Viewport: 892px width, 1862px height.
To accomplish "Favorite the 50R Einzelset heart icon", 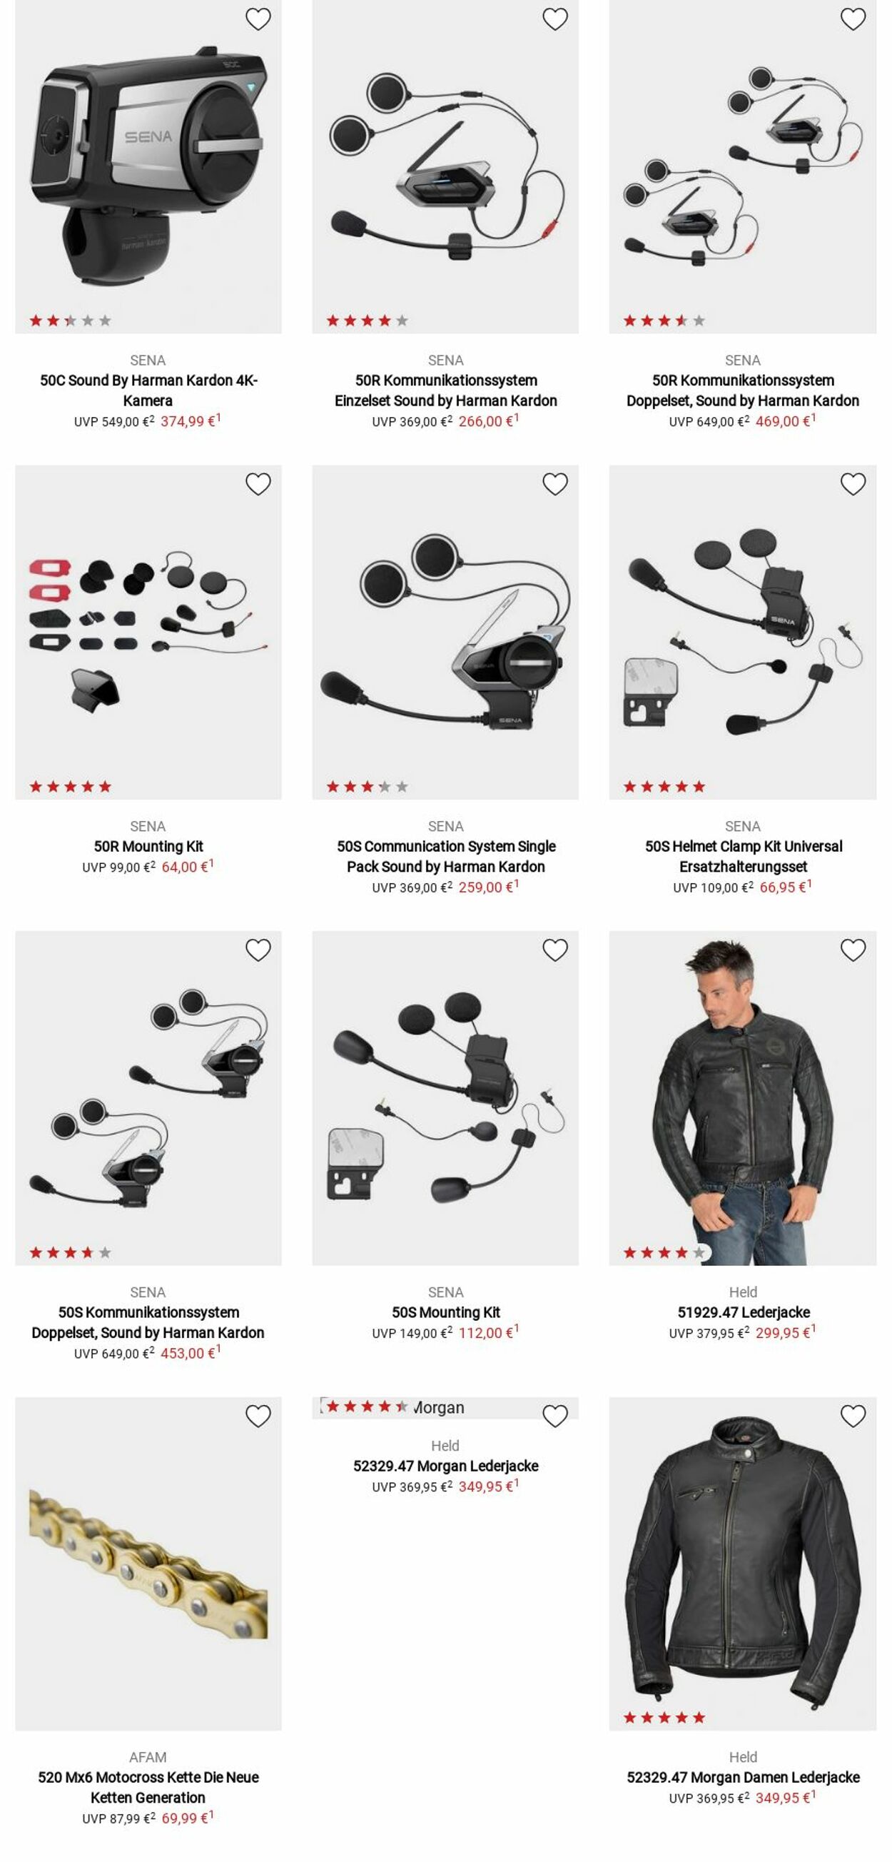I will (x=554, y=19).
